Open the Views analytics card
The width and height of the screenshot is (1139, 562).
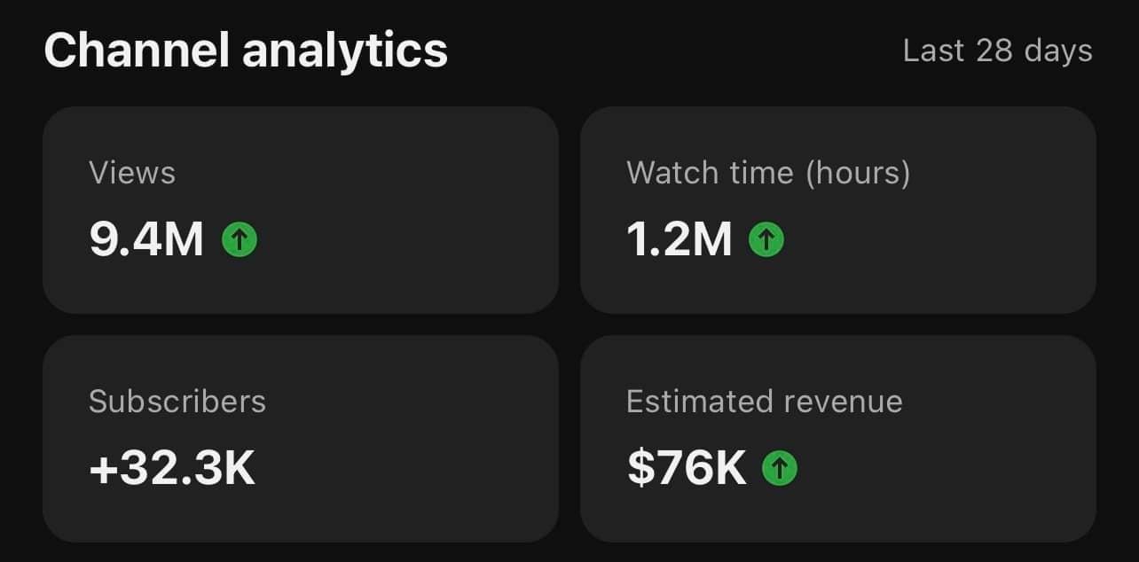[301, 210]
